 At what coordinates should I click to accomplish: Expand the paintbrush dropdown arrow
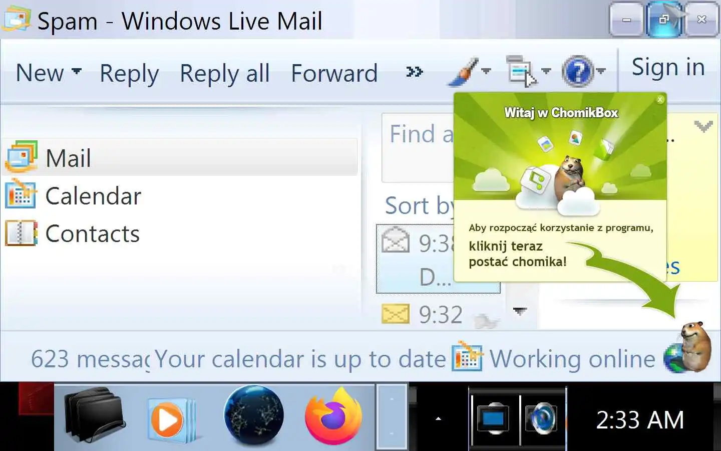coord(486,71)
